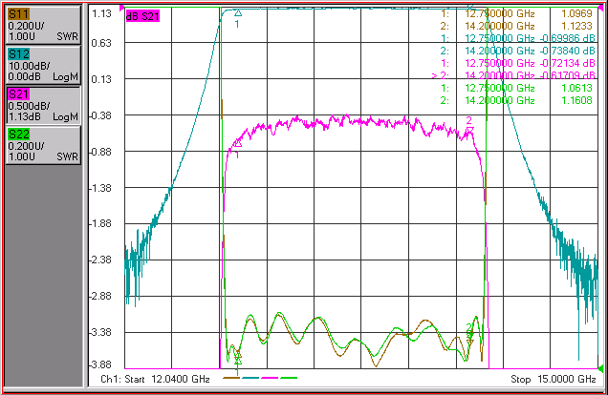Select the S22 trace button
Screen dimensions: 608x395
tap(43, 145)
